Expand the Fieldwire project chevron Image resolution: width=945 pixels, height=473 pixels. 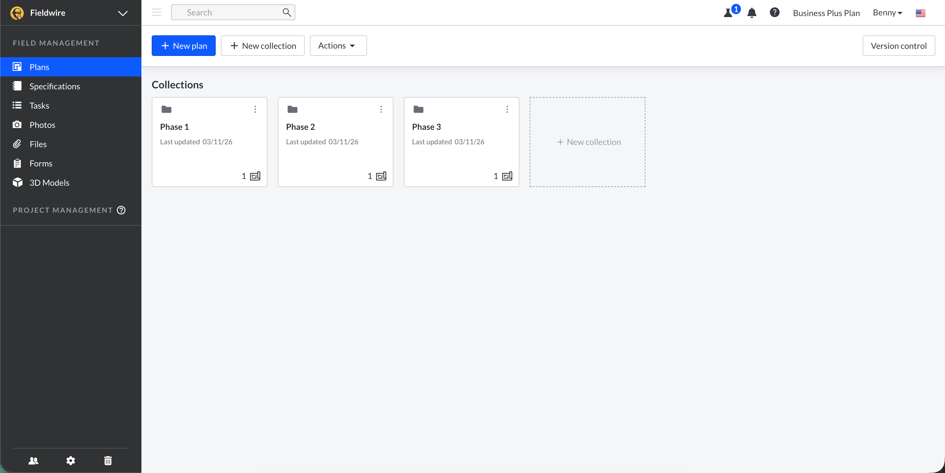122,13
